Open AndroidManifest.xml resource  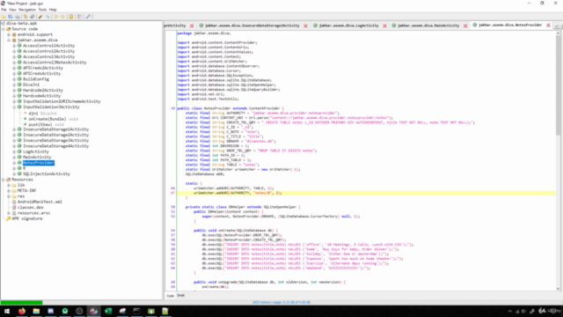(x=40, y=202)
